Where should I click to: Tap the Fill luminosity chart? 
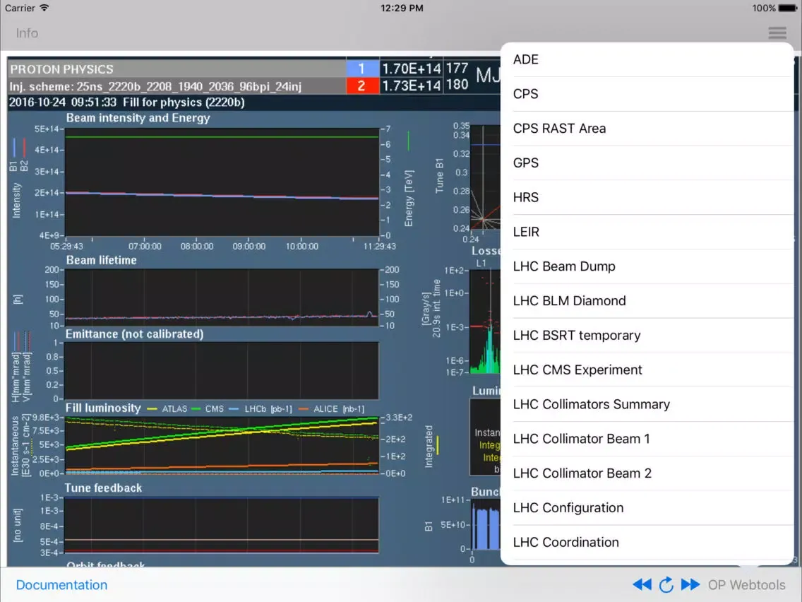(x=222, y=445)
